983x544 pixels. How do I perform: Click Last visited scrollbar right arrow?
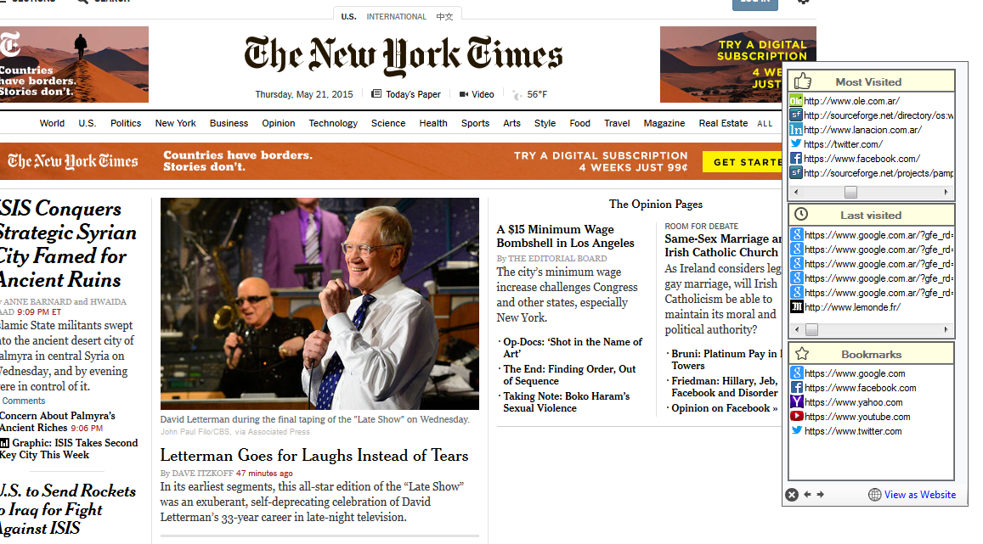[x=946, y=329]
